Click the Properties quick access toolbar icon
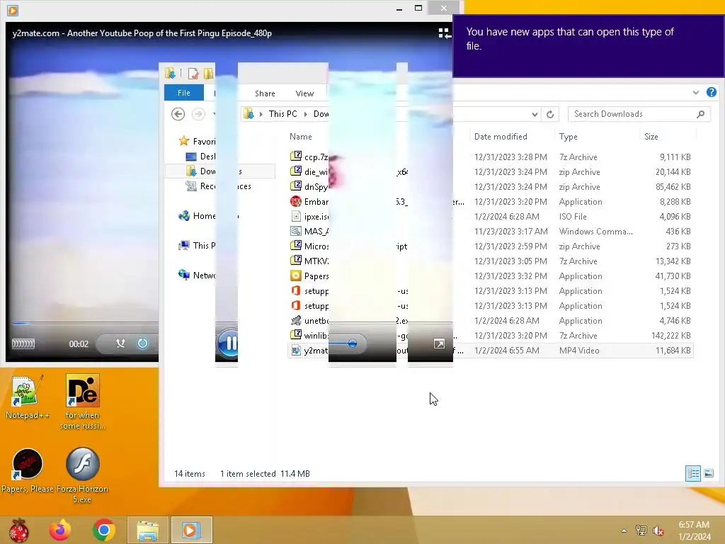The image size is (725, 544). click(x=193, y=74)
